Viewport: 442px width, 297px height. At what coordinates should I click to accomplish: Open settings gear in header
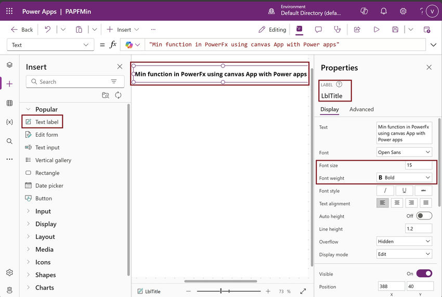pos(403,11)
